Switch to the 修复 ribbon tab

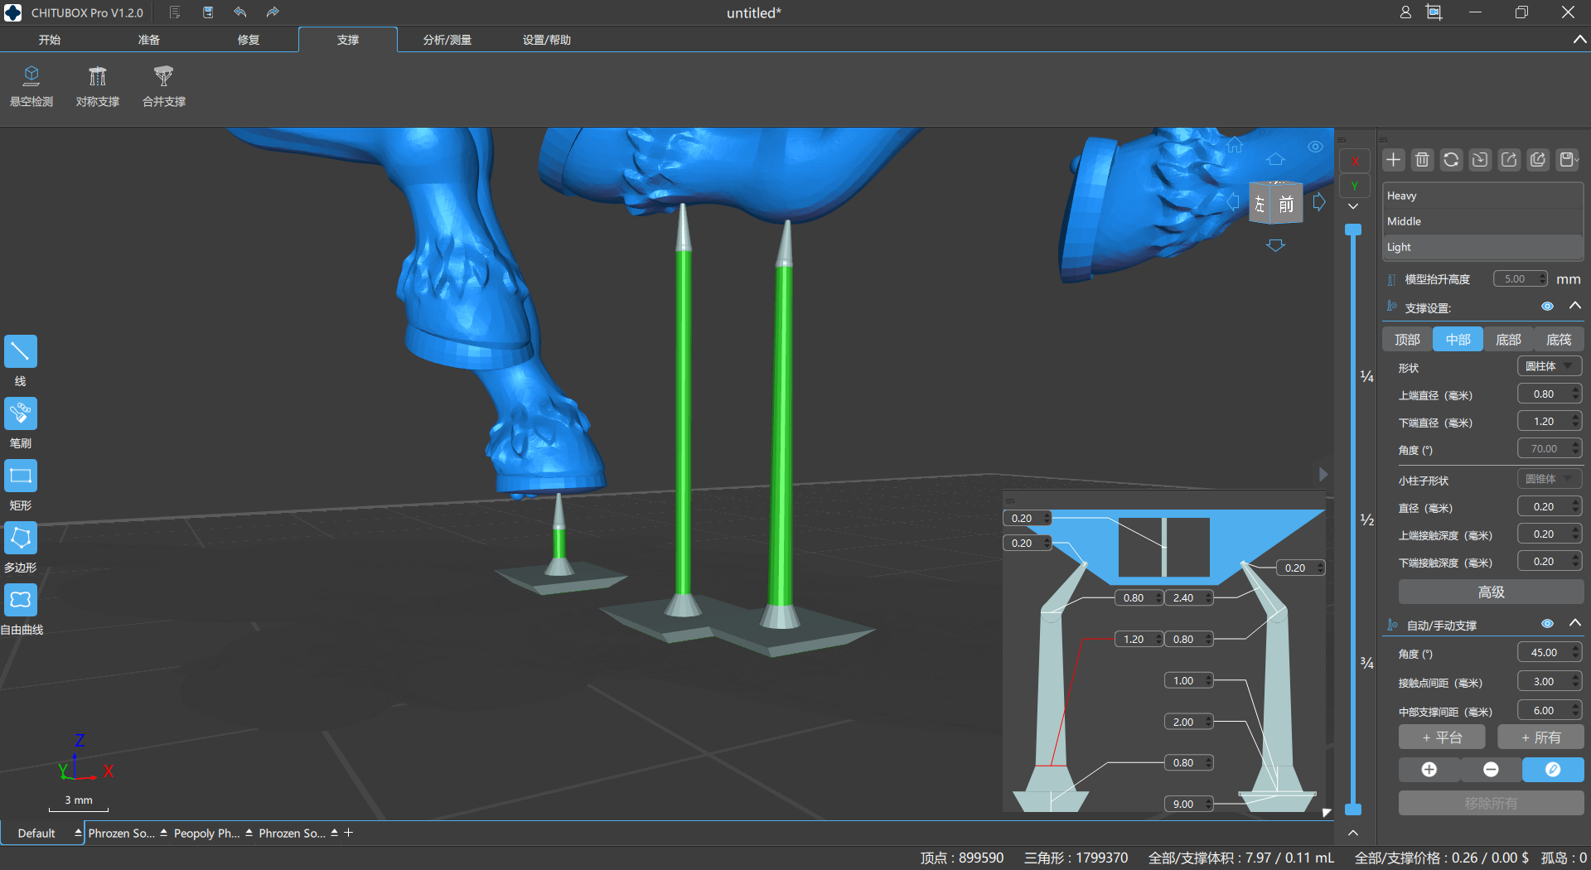tap(249, 40)
